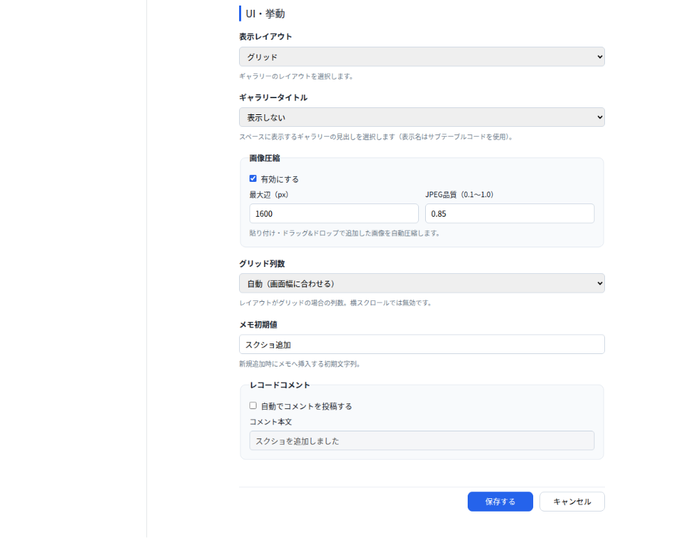Click the メモ初期値 field showing スクショ追加

click(x=422, y=344)
